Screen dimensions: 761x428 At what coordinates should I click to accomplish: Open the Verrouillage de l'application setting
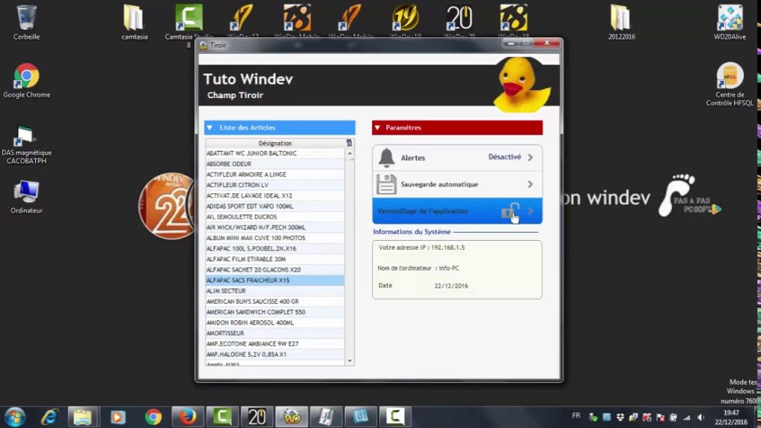pos(457,211)
